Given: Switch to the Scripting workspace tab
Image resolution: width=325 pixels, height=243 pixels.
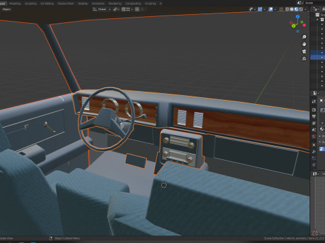Looking at the screenshot, I should point(150,3).
